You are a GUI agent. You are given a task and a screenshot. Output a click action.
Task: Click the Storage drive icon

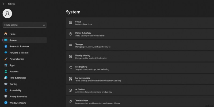click(70, 45)
